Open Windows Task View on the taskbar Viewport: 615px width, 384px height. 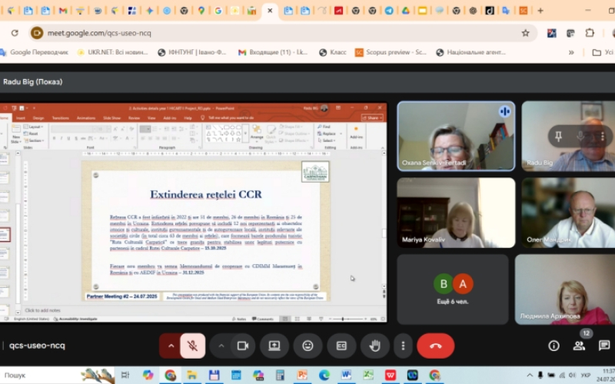point(125,375)
